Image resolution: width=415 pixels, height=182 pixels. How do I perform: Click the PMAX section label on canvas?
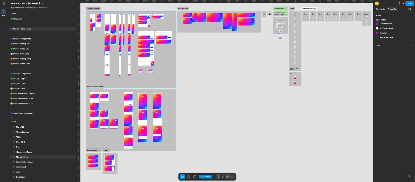click(x=106, y=150)
